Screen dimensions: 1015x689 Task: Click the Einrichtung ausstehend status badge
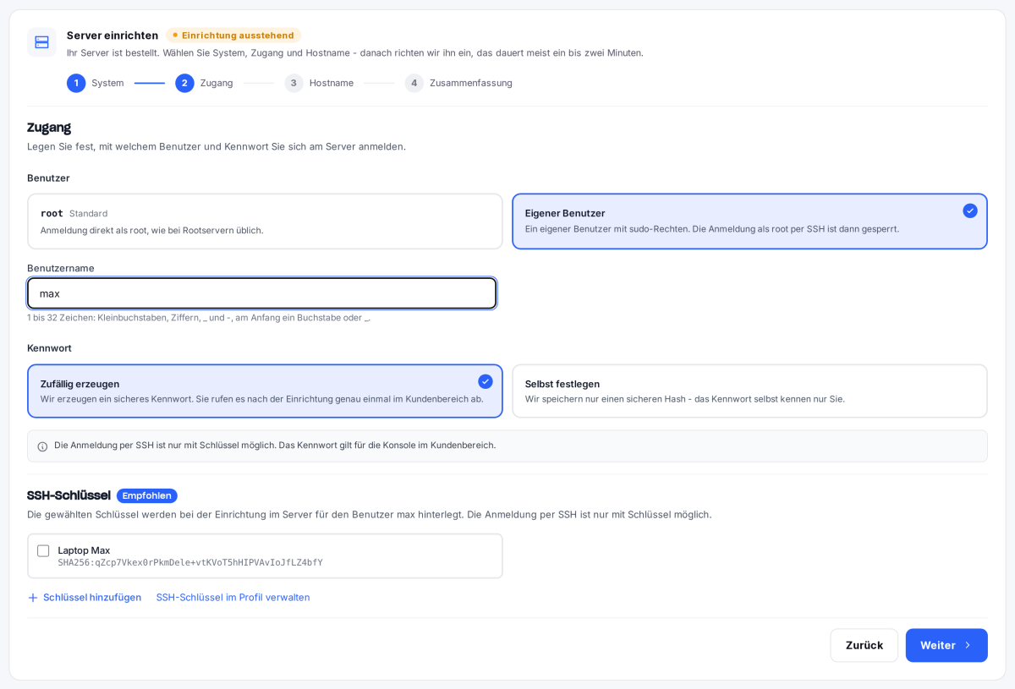click(233, 36)
